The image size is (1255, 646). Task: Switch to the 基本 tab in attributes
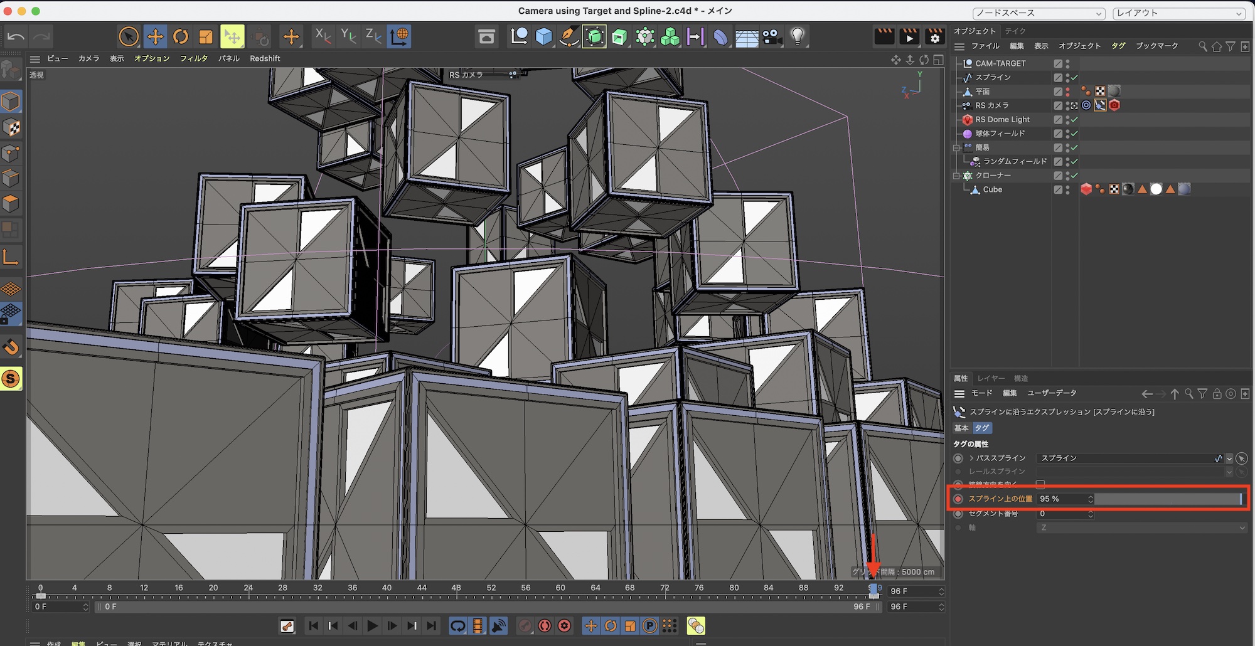(x=961, y=428)
